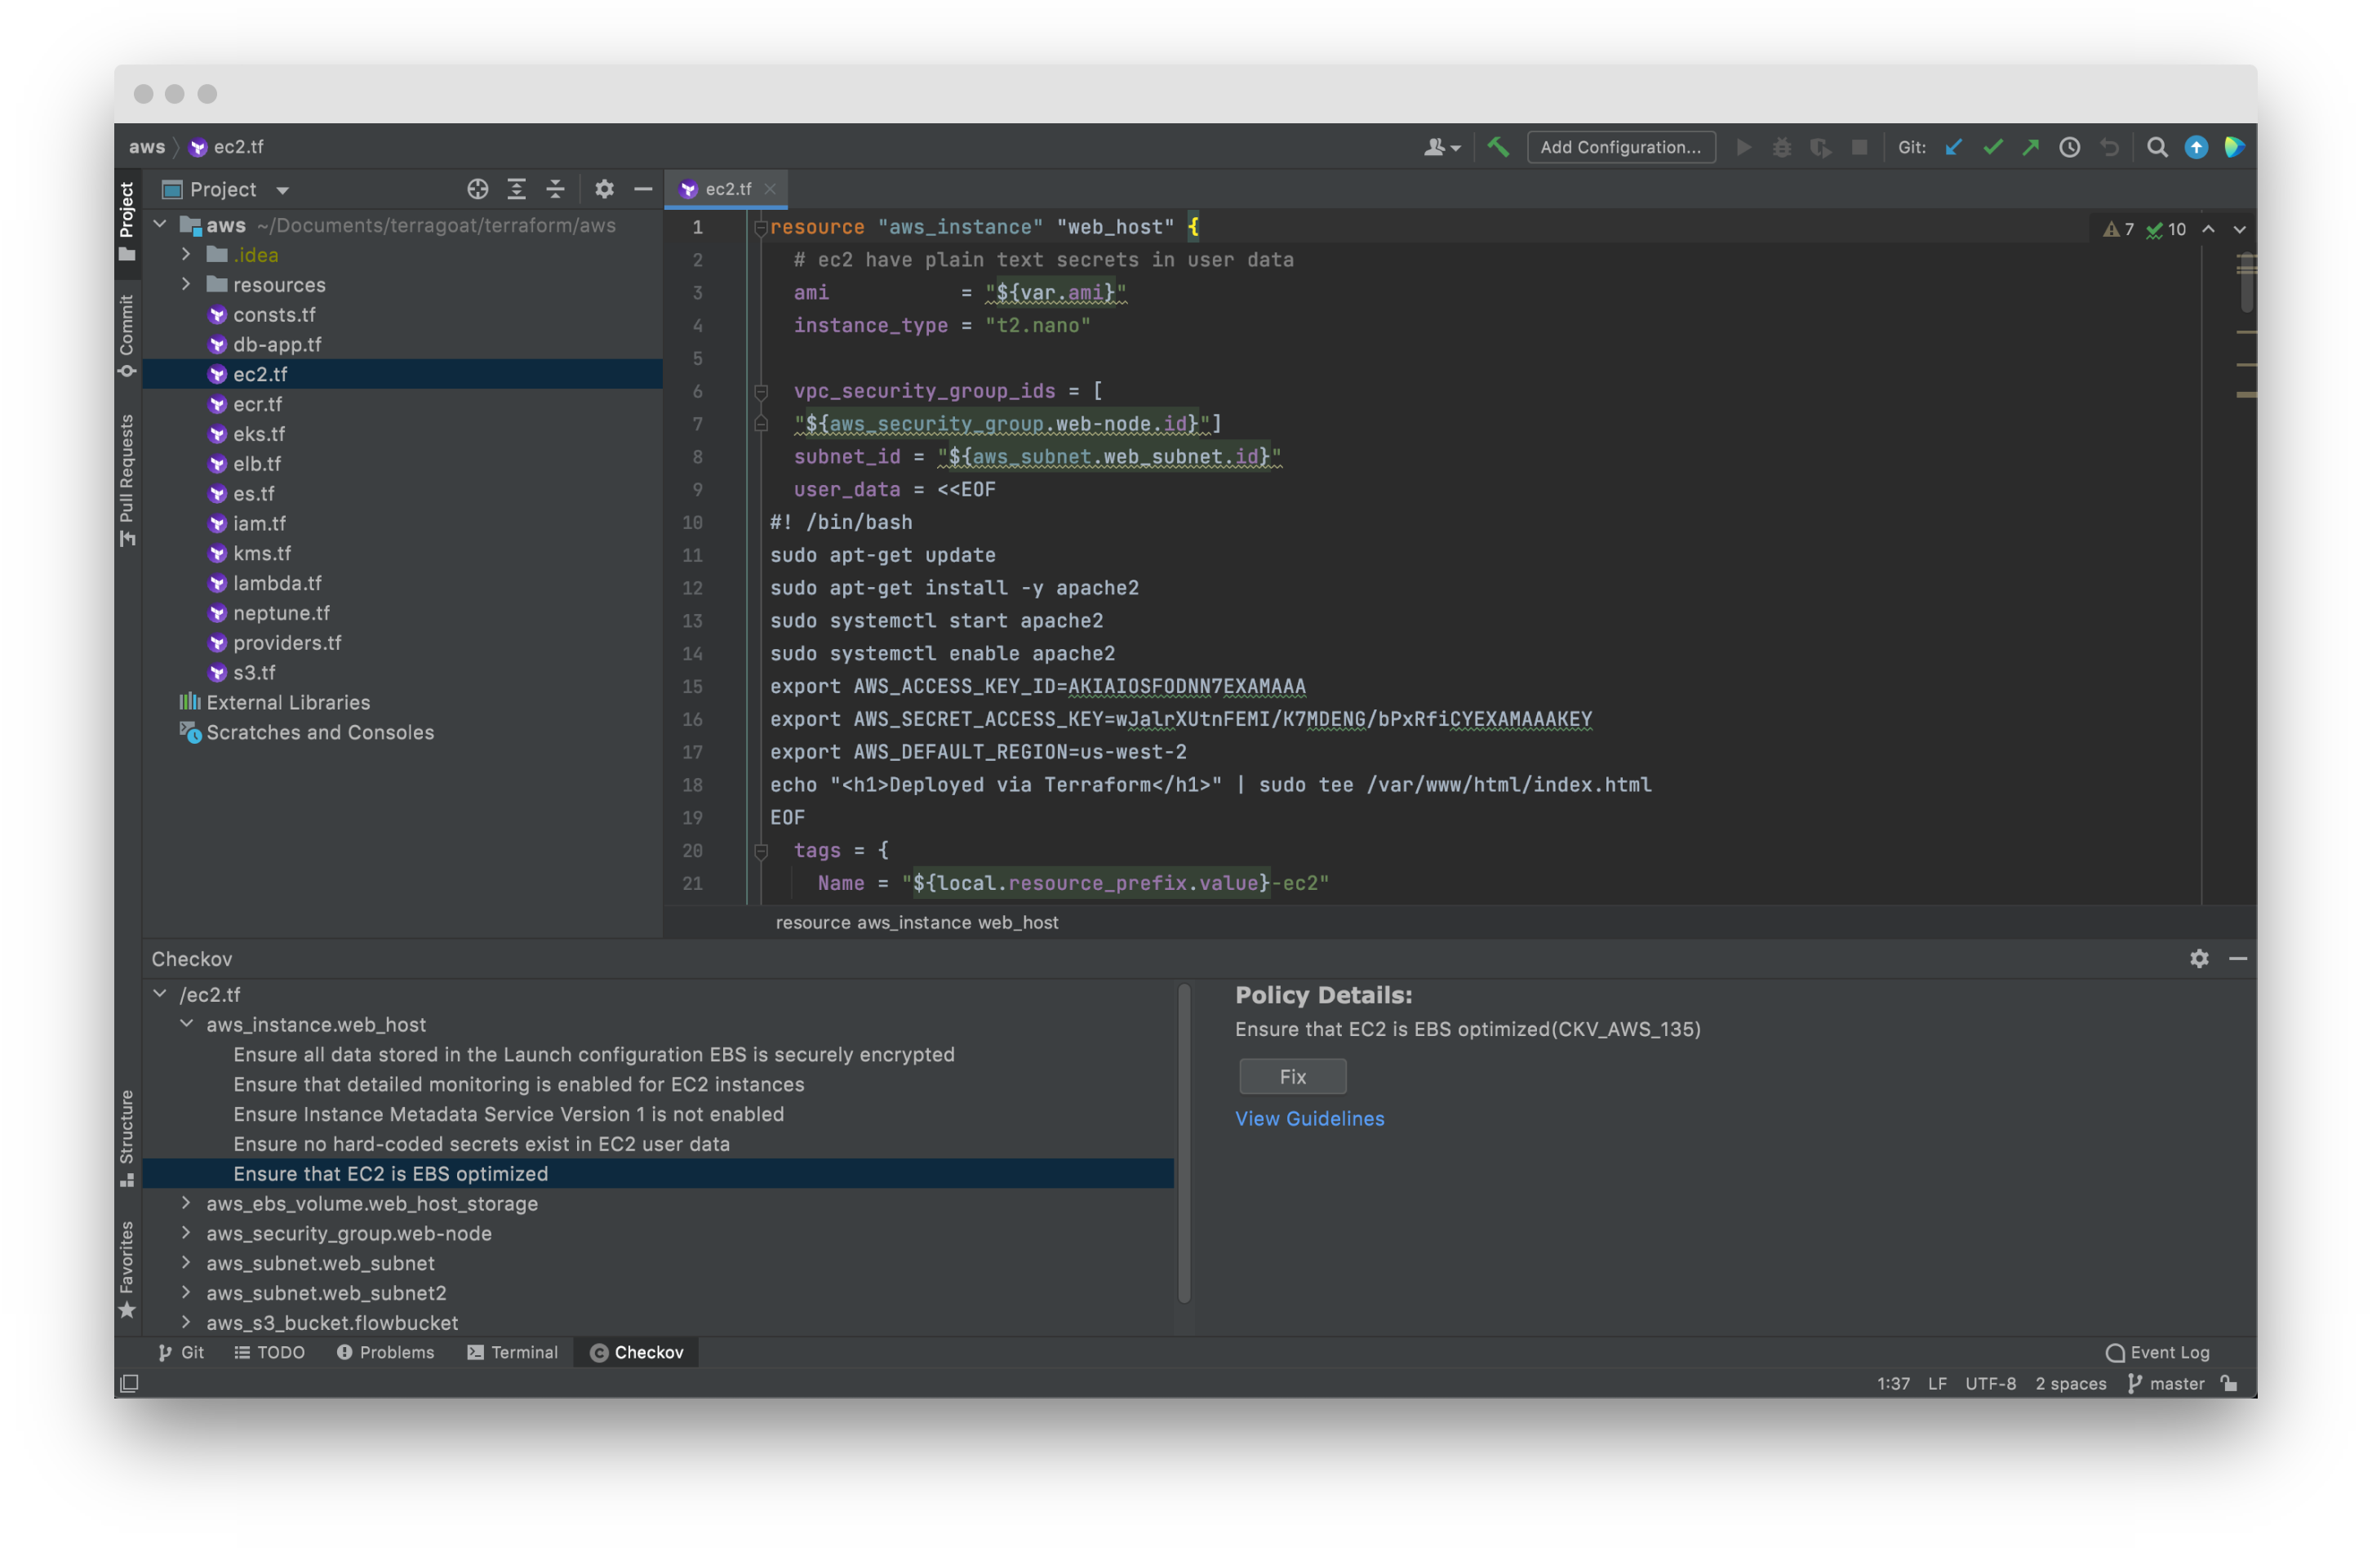The height and width of the screenshot is (1561, 2372).
Task: Hide the Project panel with minus icon
Action: 643,189
